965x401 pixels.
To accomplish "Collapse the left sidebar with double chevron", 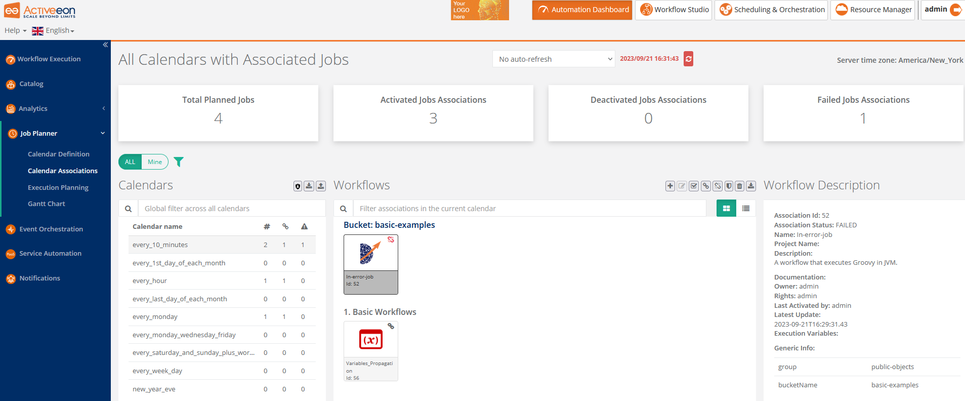I will click(x=105, y=45).
